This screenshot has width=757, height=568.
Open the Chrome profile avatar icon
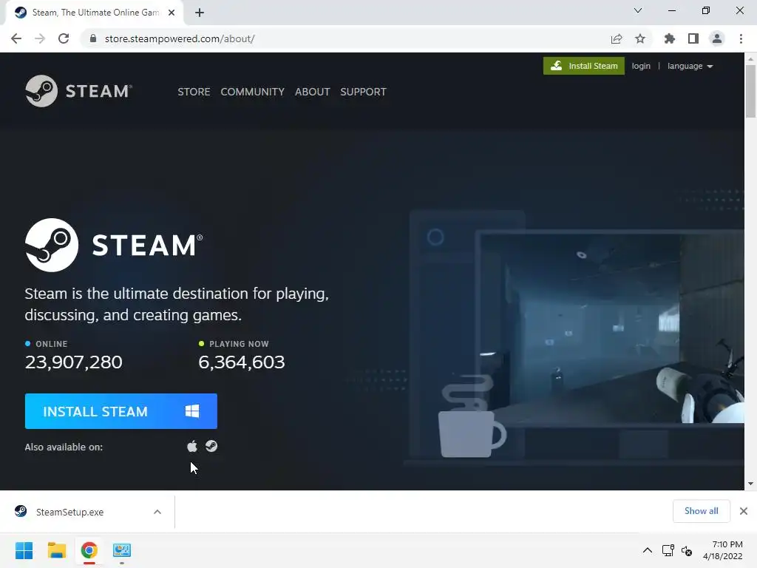point(717,38)
